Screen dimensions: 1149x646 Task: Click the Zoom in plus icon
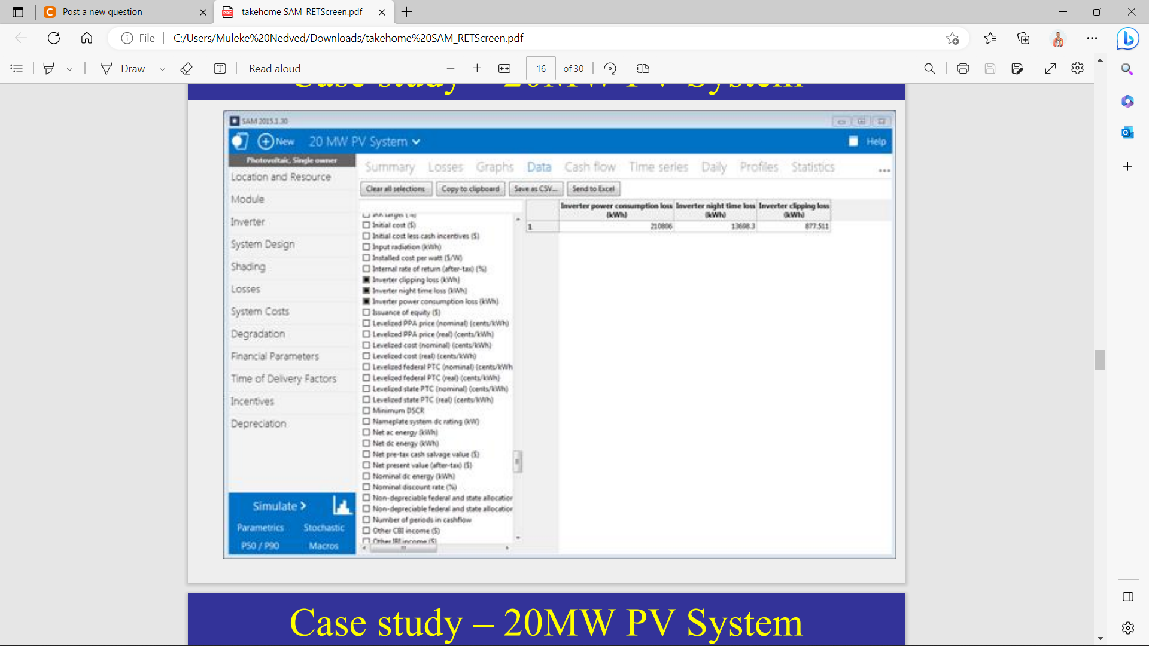click(477, 69)
